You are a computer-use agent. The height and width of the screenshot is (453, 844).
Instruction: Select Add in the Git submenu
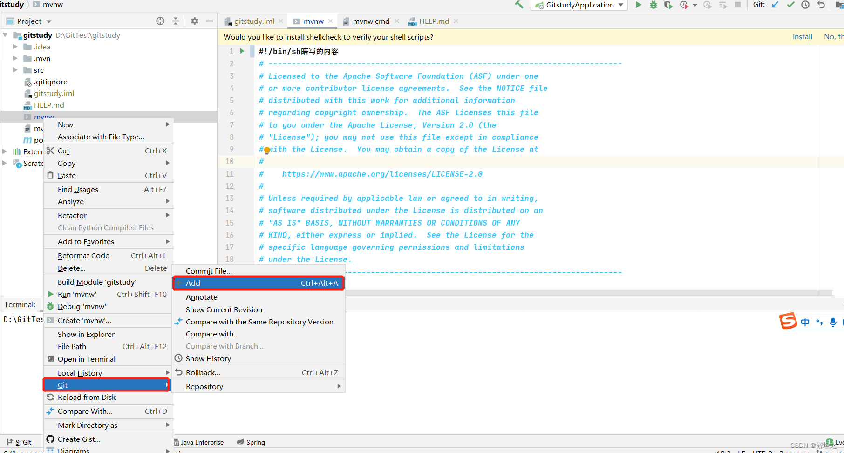(259, 283)
